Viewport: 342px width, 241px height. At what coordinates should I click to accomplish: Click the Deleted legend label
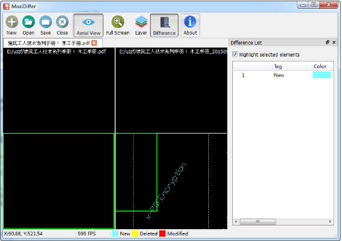149,234
